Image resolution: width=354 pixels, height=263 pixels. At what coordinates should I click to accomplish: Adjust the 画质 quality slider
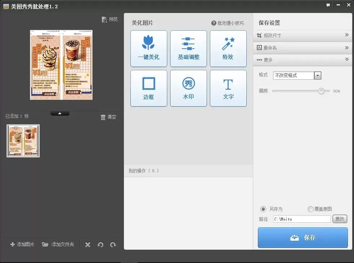pyautogui.click(x=321, y=91)
